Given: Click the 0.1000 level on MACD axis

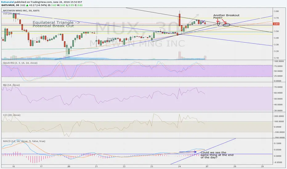Looking at the screenshot, I should [278, 143].
